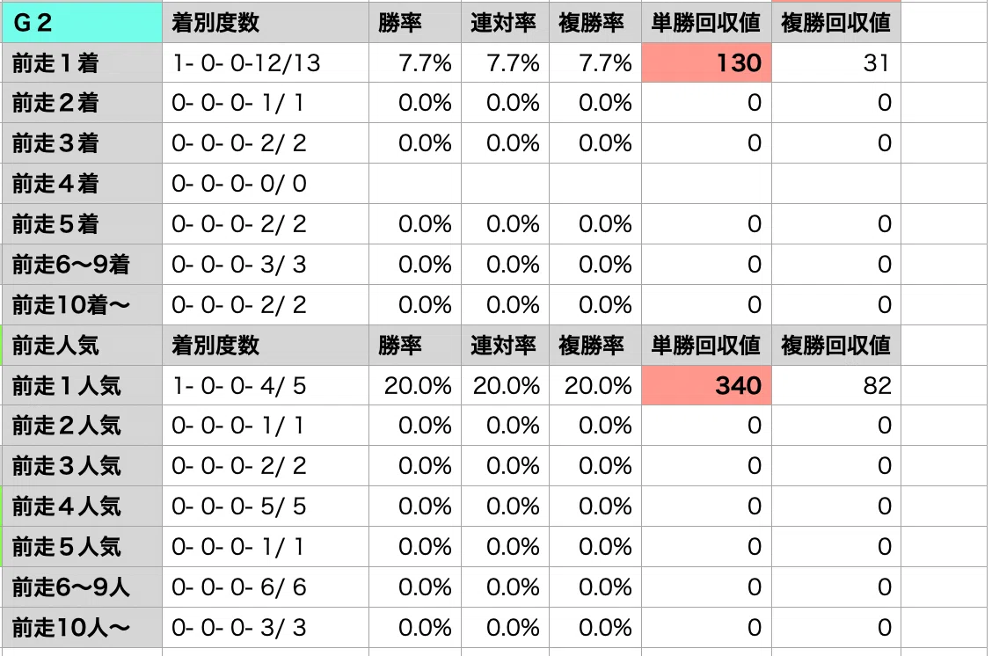Select the 前走1人気 row label
Image resolution: width=992 pixels, height=656 pixels.
pyautogui.click(x=82, y=385)
